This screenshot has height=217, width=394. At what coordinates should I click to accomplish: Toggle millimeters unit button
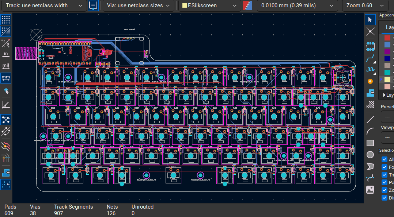coord(6,78)
